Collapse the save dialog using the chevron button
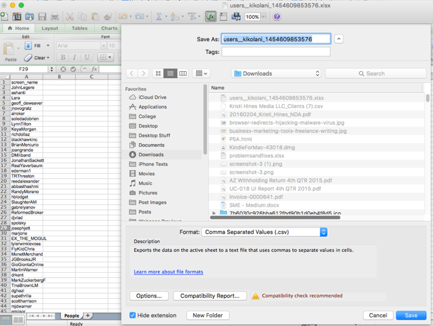Viewport: 433px width, 326px height. (x=338, y=39)
